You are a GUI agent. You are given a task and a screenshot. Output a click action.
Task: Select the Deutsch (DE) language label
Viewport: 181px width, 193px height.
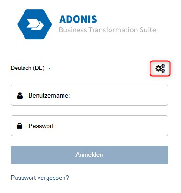pyautogui.click(x=28, y=68)
